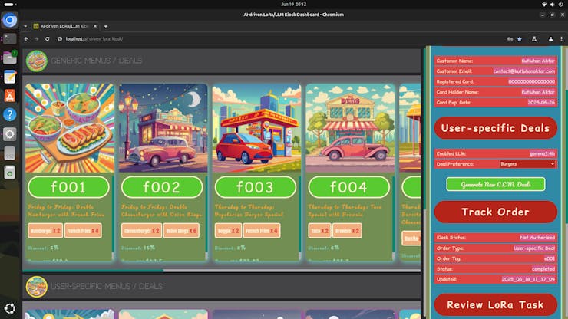
Task: Open Files from the Ubuntu dock
Action: [10, 58]
